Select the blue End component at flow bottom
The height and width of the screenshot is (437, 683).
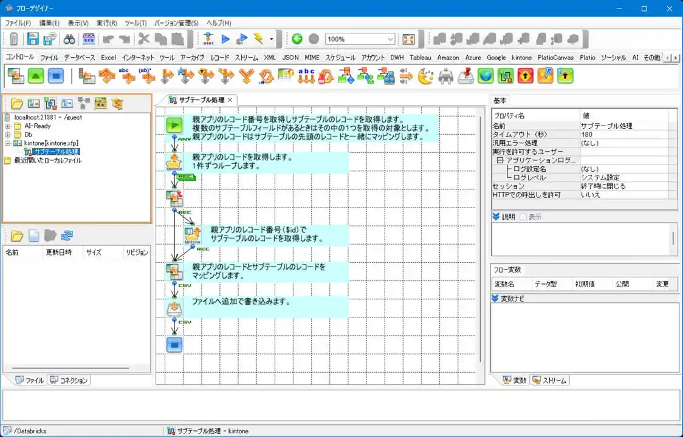click(174, 345)
